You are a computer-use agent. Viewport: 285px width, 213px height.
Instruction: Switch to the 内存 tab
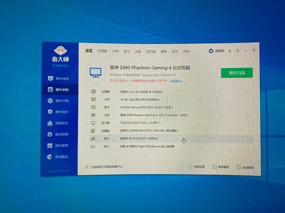(x=115, y=51)
